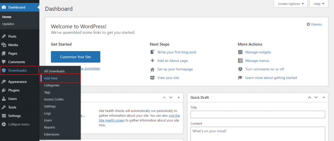Collapse the Quick Draft widget toggle triangle
334x141 pixels.
click(324, 97)
